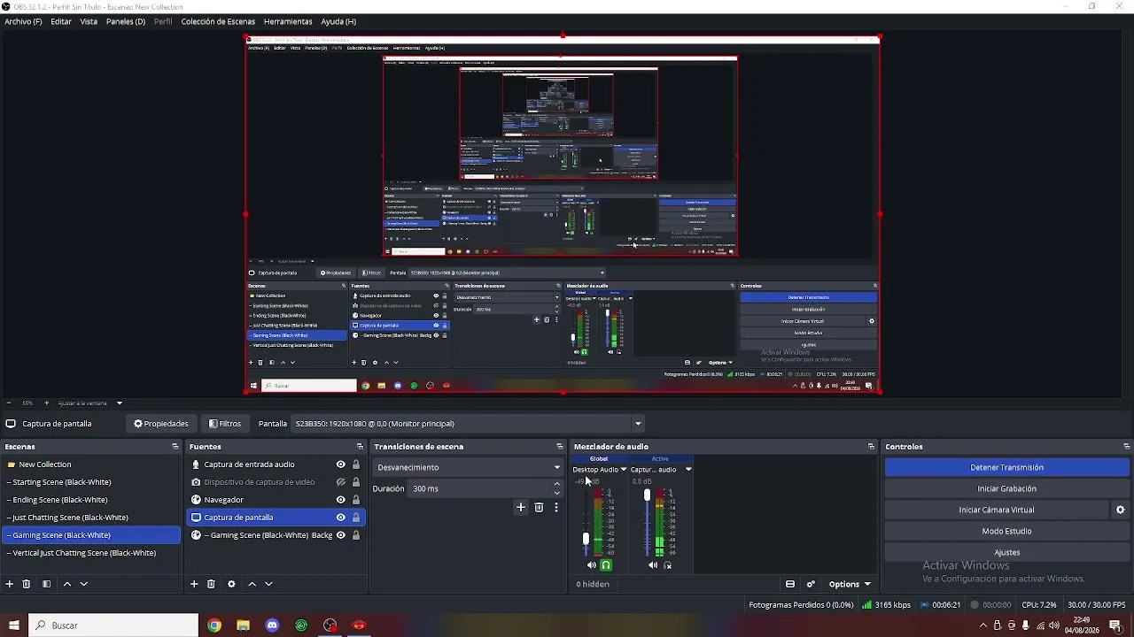Viewport: 1134px width, 637px height.
Task: Remove scene transition with trash icon
Action: [539, 507]
